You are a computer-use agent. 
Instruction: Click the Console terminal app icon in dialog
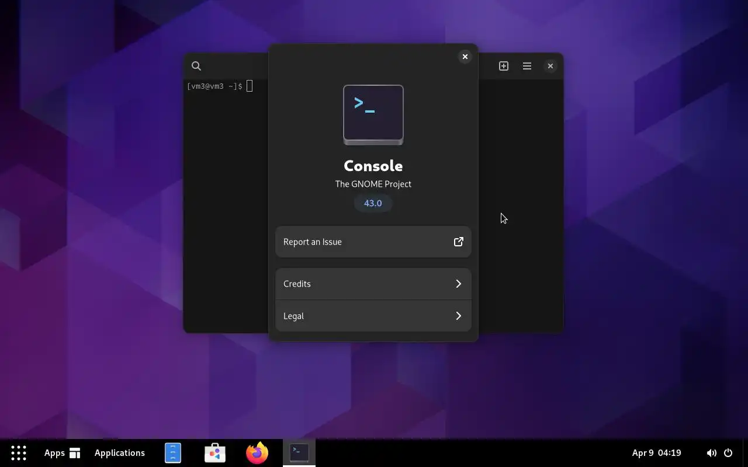[x=373, y=115]
